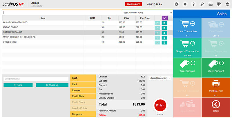
Task: Edit the ADIDAS FORCE line item
Action: tap(157, 28)
